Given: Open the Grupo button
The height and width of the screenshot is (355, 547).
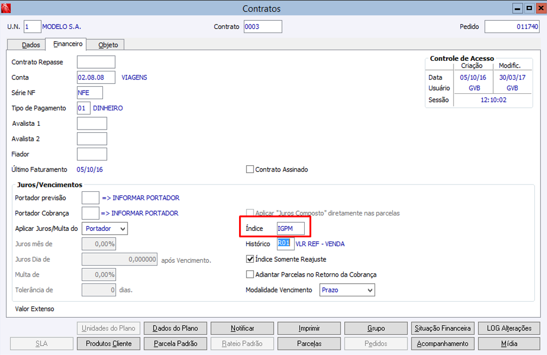Looking at the screenshot, I should tap(376, 328).
